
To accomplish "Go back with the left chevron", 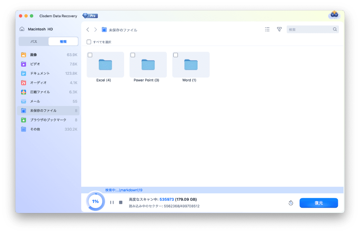I will 88,30.
